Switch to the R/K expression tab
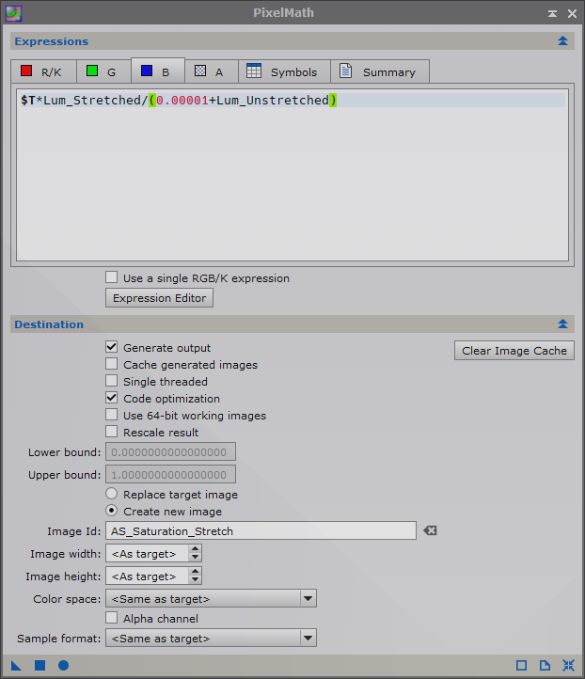This screenshot has height=679, width=585. coord(41,72)
